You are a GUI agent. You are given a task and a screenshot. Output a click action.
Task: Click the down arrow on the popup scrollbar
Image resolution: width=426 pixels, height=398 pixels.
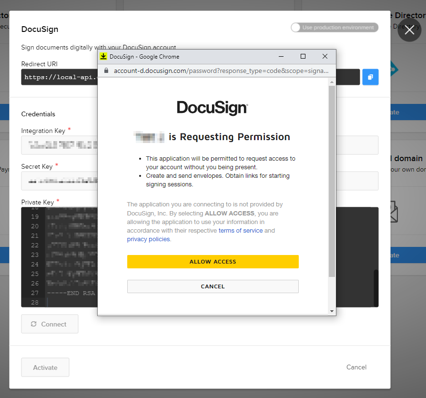click(331, 311)
